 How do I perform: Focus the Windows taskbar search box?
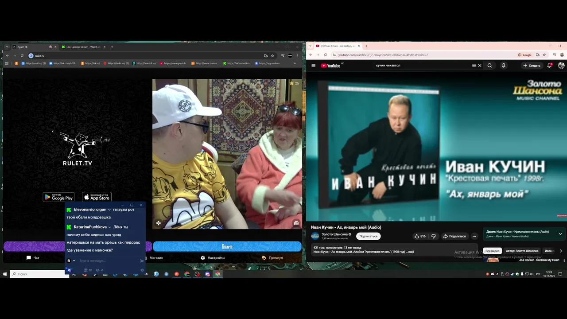point(40,274)
